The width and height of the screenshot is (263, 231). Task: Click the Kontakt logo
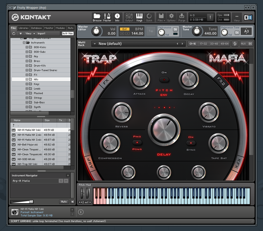[x=31, y=17]
